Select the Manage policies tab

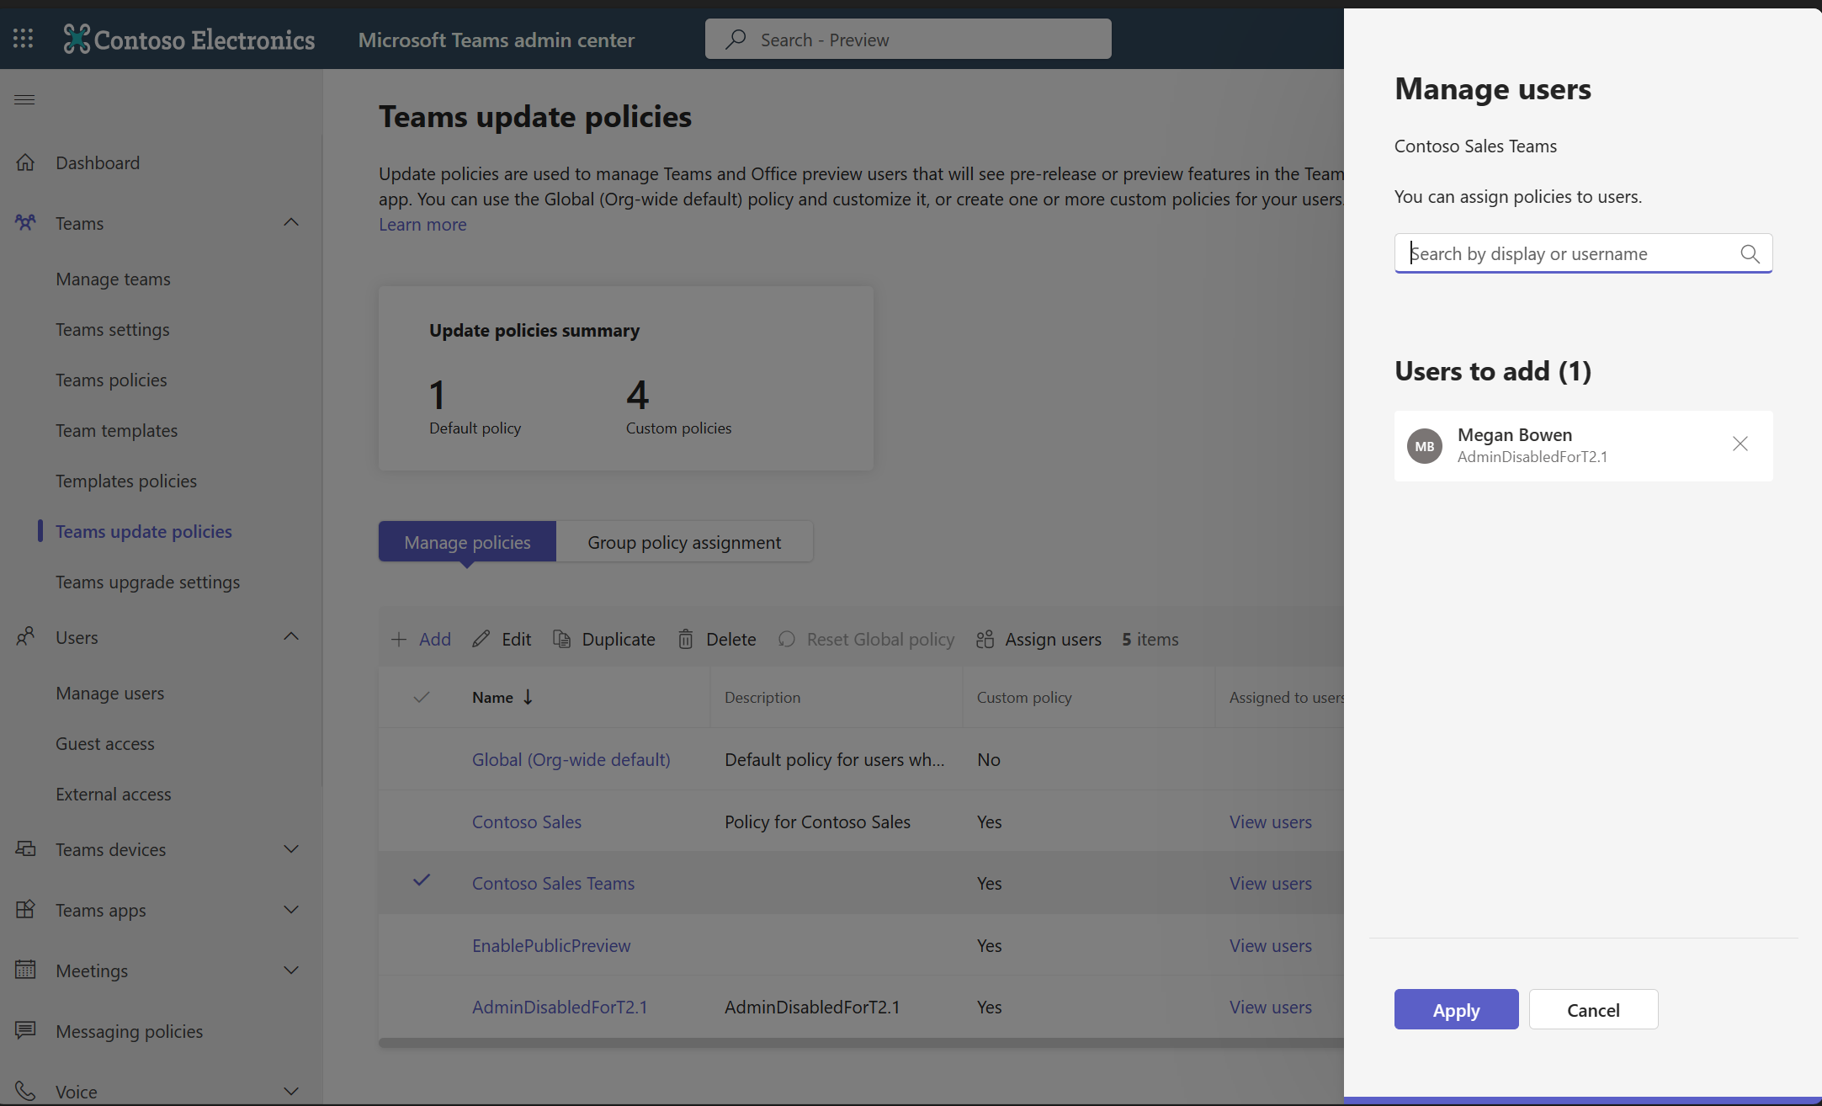pos(467,540)
